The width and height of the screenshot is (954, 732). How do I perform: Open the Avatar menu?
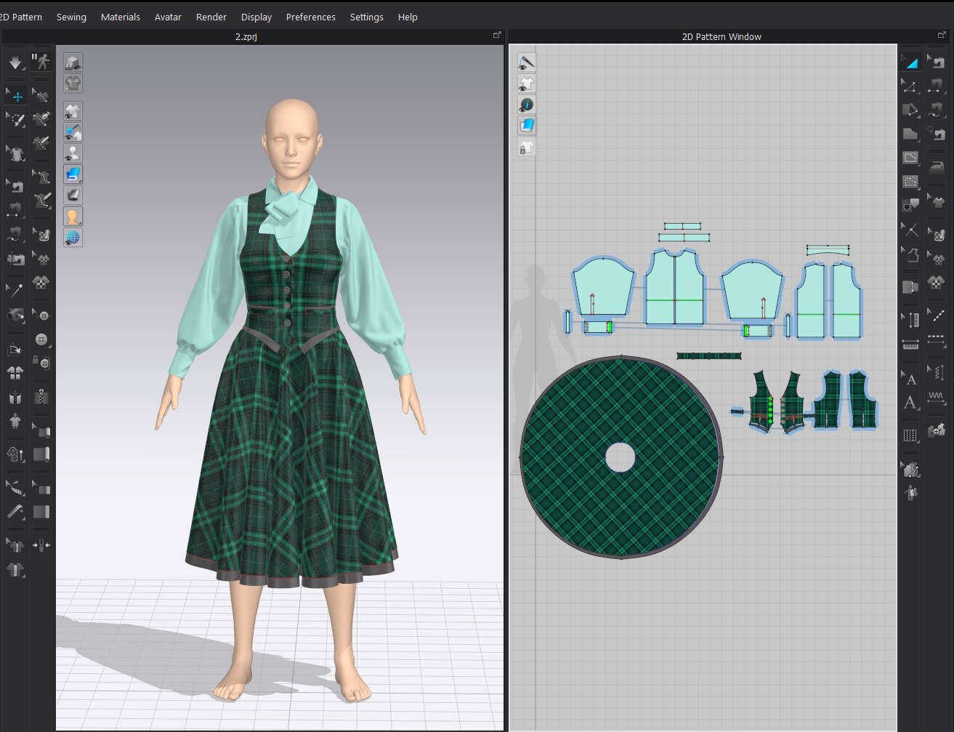(x=168, y=17)
